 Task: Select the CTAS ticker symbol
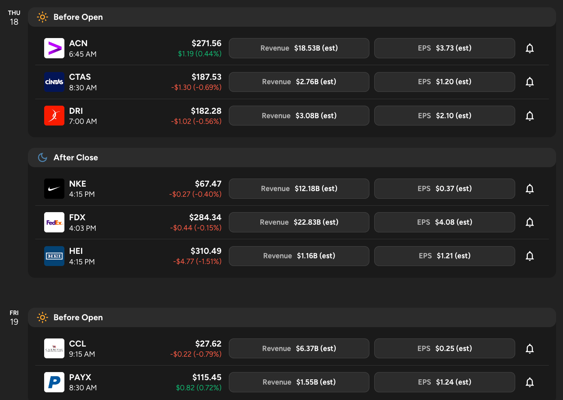coord(80,77)
